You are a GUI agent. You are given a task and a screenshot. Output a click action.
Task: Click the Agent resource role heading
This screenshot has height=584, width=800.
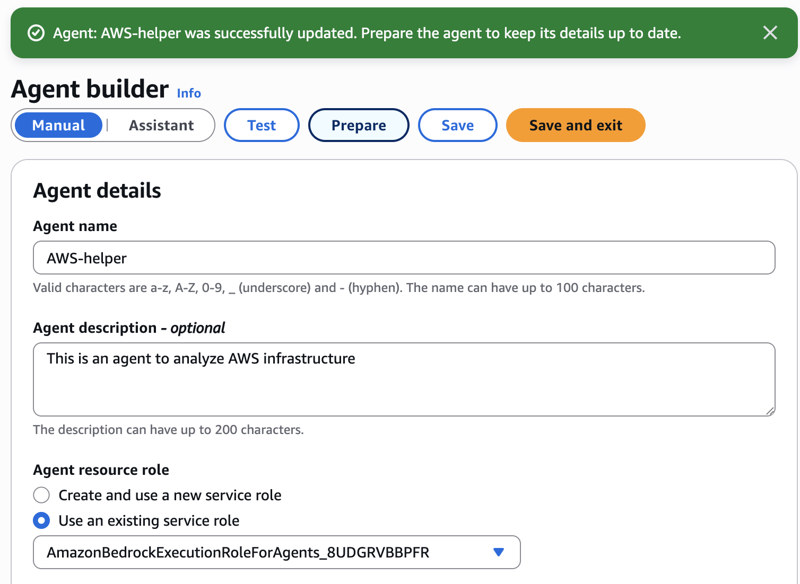coord(101,470)
